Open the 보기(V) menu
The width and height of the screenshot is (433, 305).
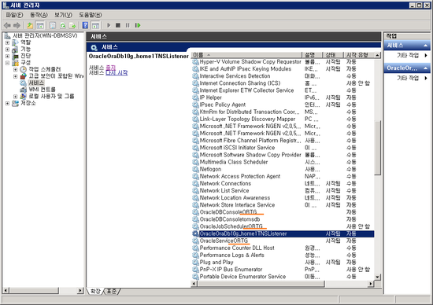tap(63, 15)
